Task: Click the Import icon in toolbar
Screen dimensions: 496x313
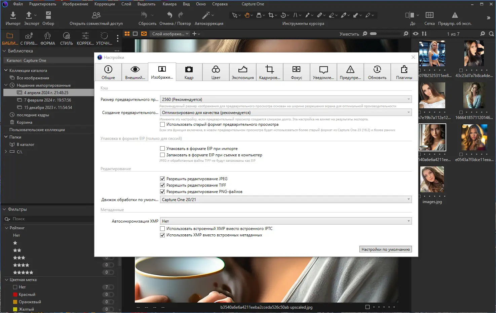Action: [13, 15]
